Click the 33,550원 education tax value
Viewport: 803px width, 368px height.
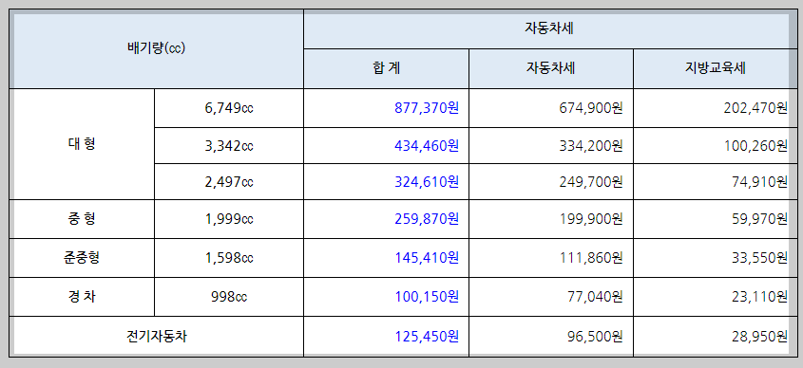tap(759, 258)
